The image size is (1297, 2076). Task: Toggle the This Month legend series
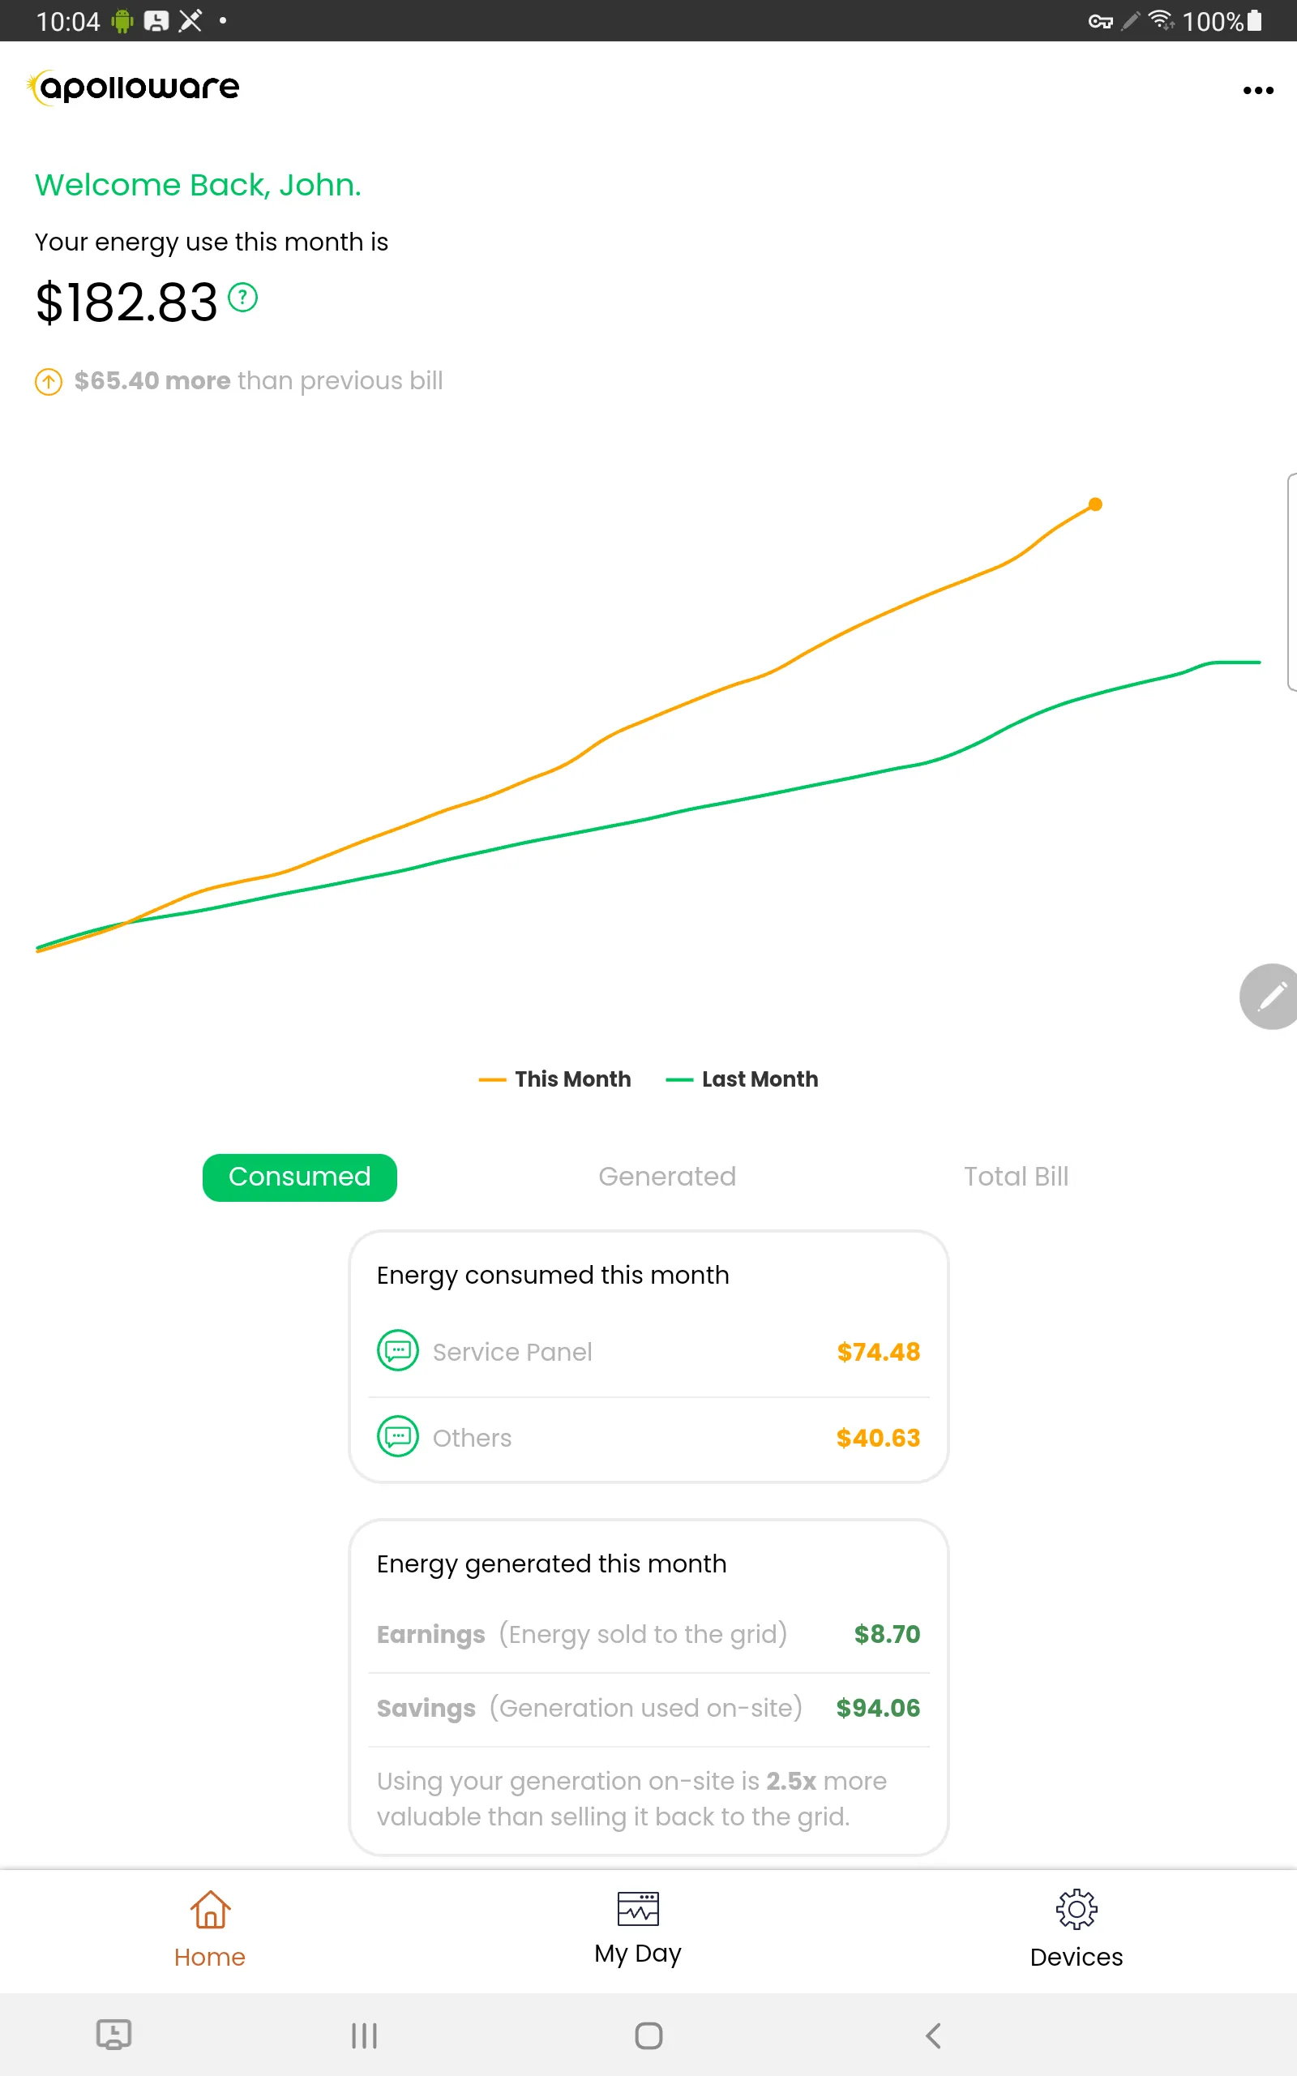pos(554,1079)
